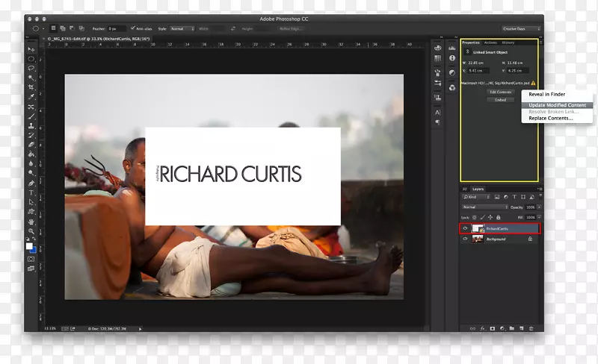
Task: Select the Zoom tool in toolbox
Action: [31, 231]
